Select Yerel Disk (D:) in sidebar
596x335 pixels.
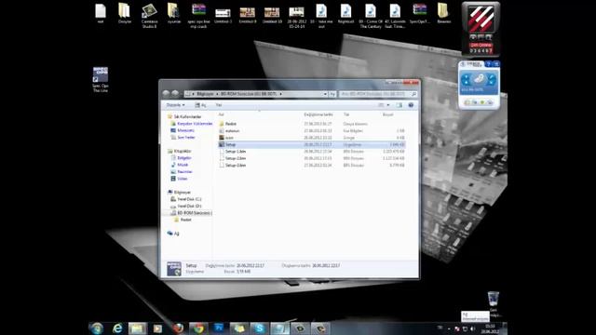[x=186, y=206]
